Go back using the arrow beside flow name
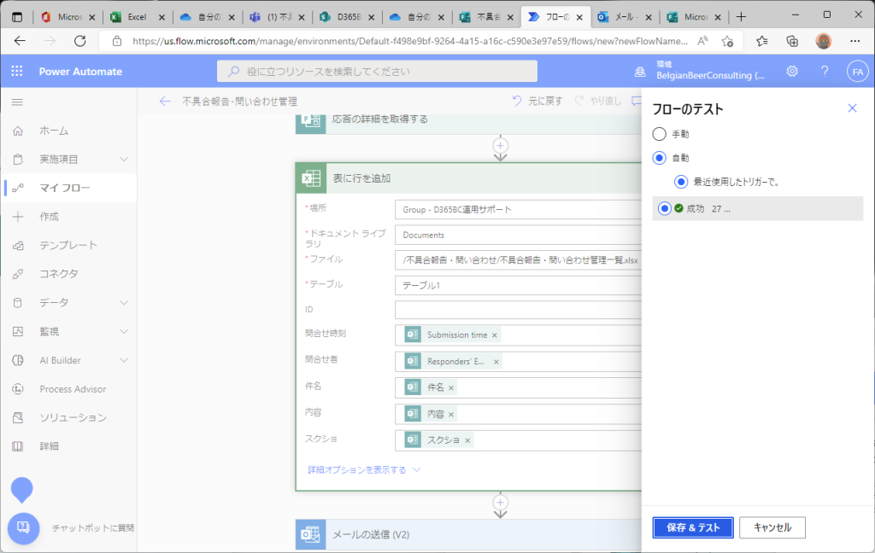This screenshot has height=553, width=875. 165,101
